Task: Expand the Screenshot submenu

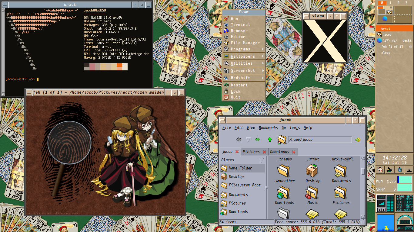Action: [263, 71]
